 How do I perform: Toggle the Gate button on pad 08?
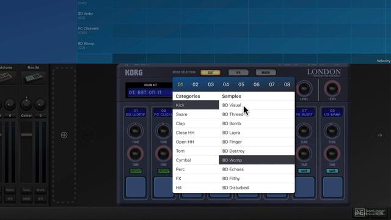(x=332, y=171)
